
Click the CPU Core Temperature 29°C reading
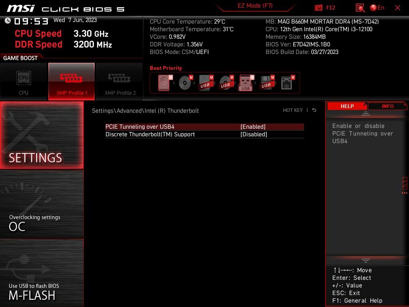click(x=187, y=22)
